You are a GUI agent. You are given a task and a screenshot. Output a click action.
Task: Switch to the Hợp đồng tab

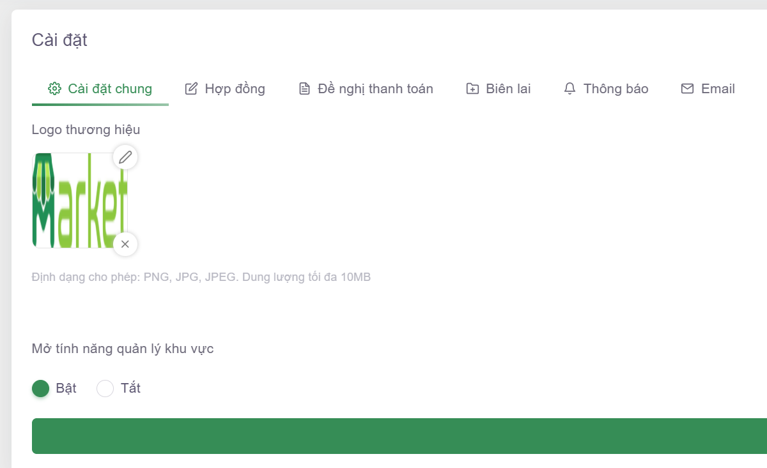235,89
